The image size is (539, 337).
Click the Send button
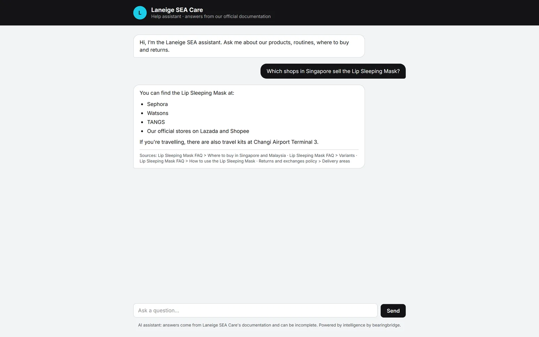click(393, 311)
